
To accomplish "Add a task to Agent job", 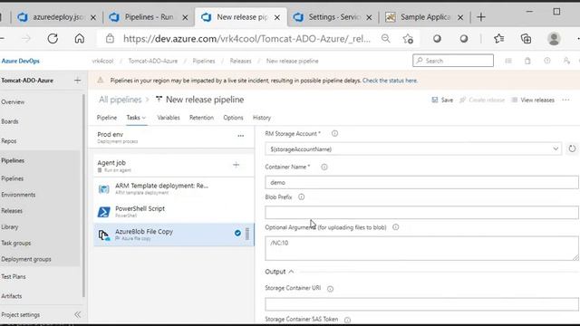I will (x=236, y=165).
